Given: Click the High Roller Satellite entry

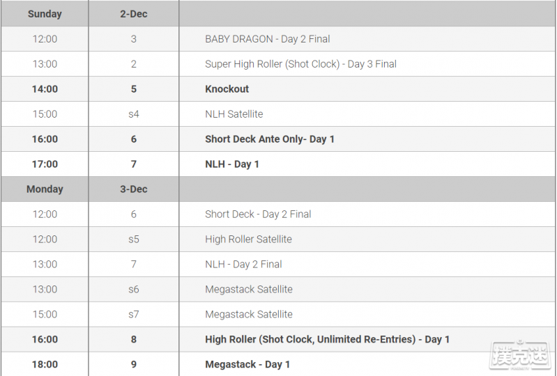Looking at the screenshot, I should [x=248, y=240].
